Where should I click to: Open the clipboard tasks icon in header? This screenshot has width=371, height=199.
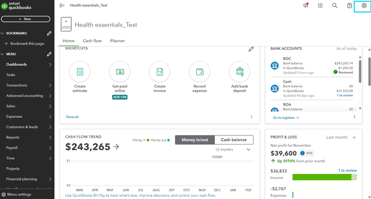pyautogui.click(x=349, y=6)
